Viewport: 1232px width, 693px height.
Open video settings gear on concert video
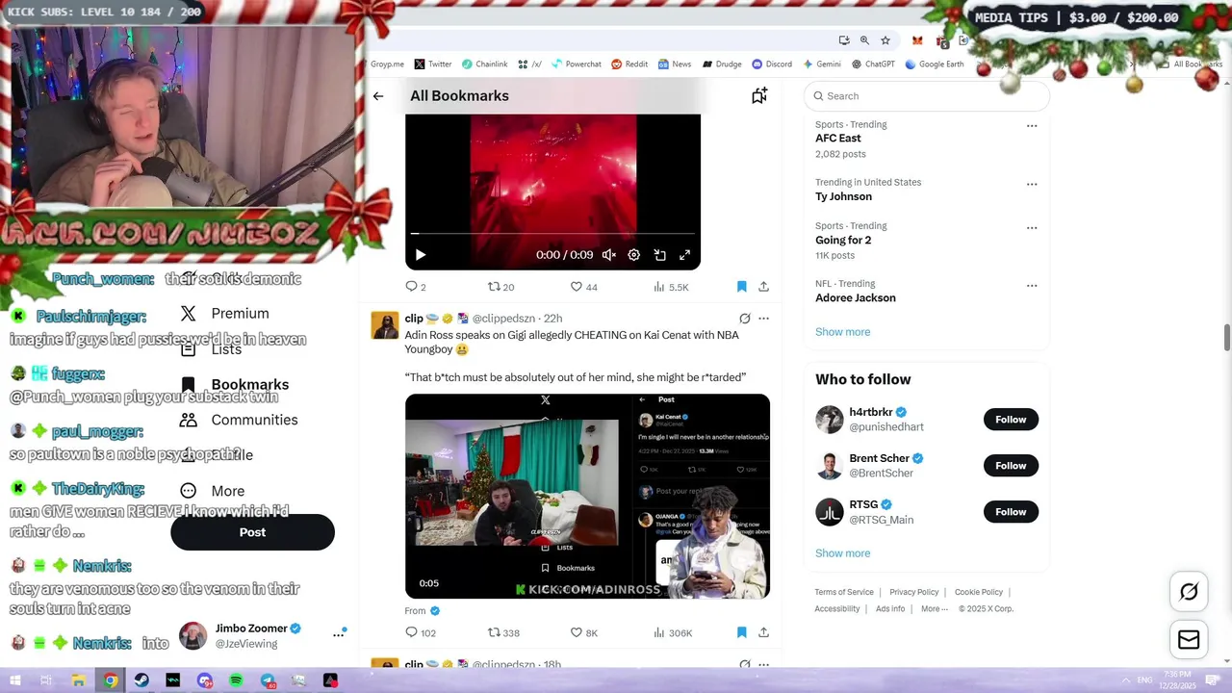[x=633, y=255]
